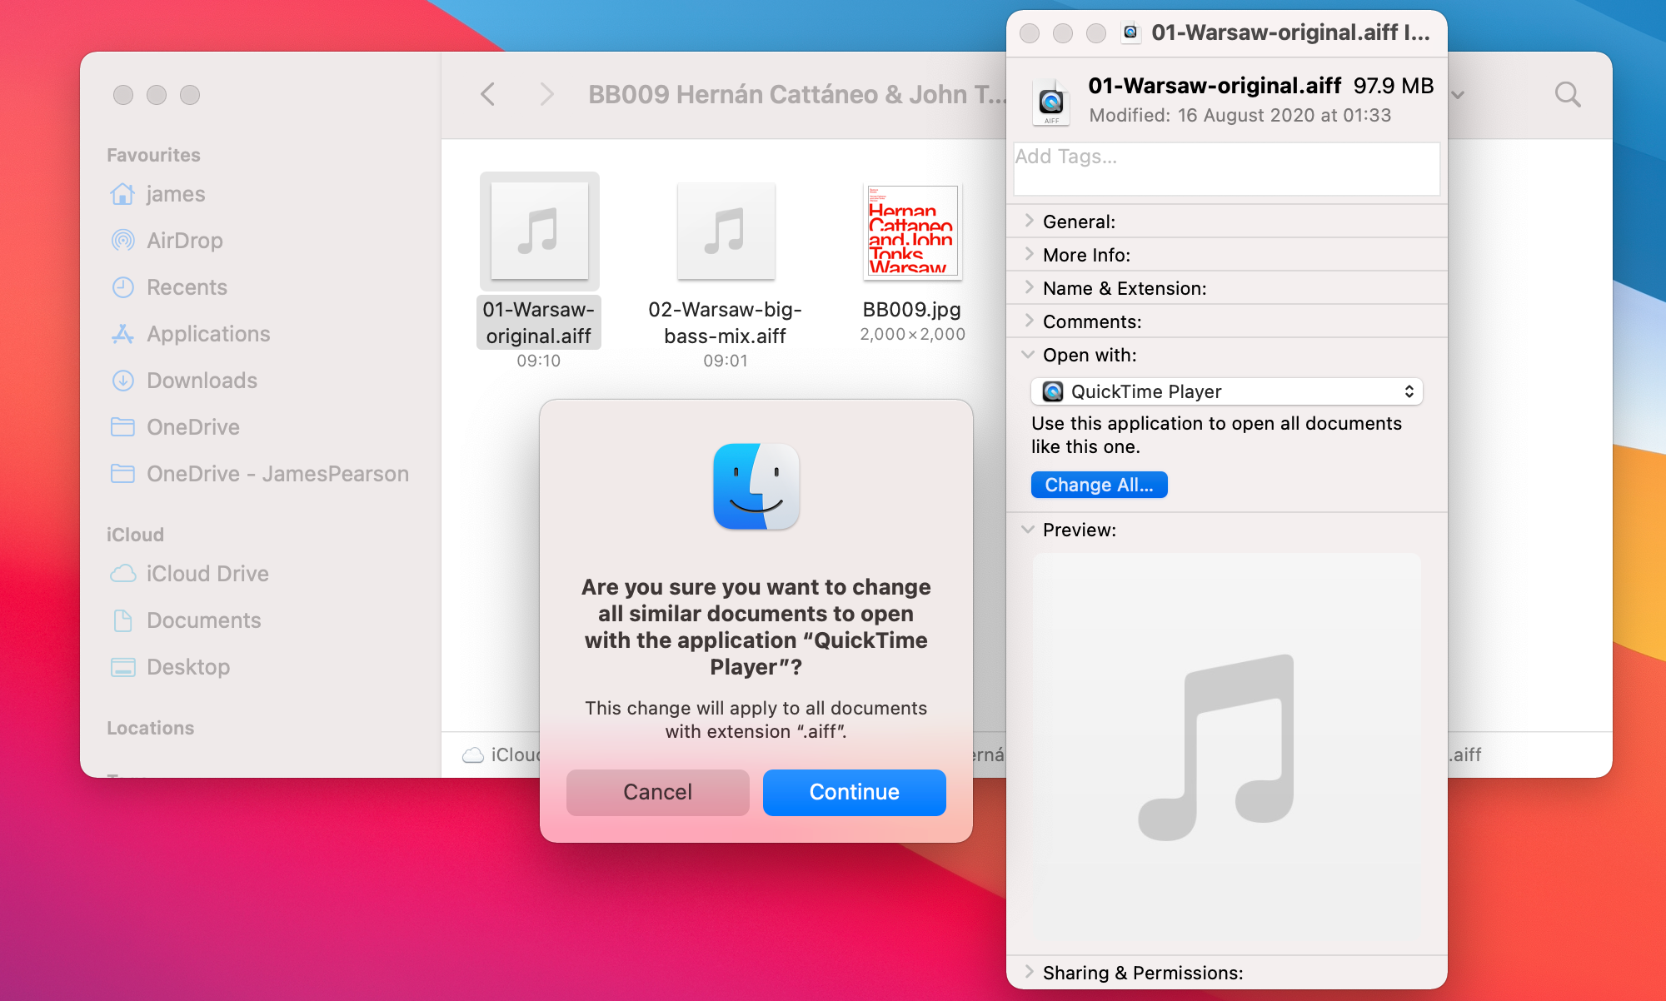Open Downloads in the sidebar
1666x1001 pixels.
coord(184,381)
